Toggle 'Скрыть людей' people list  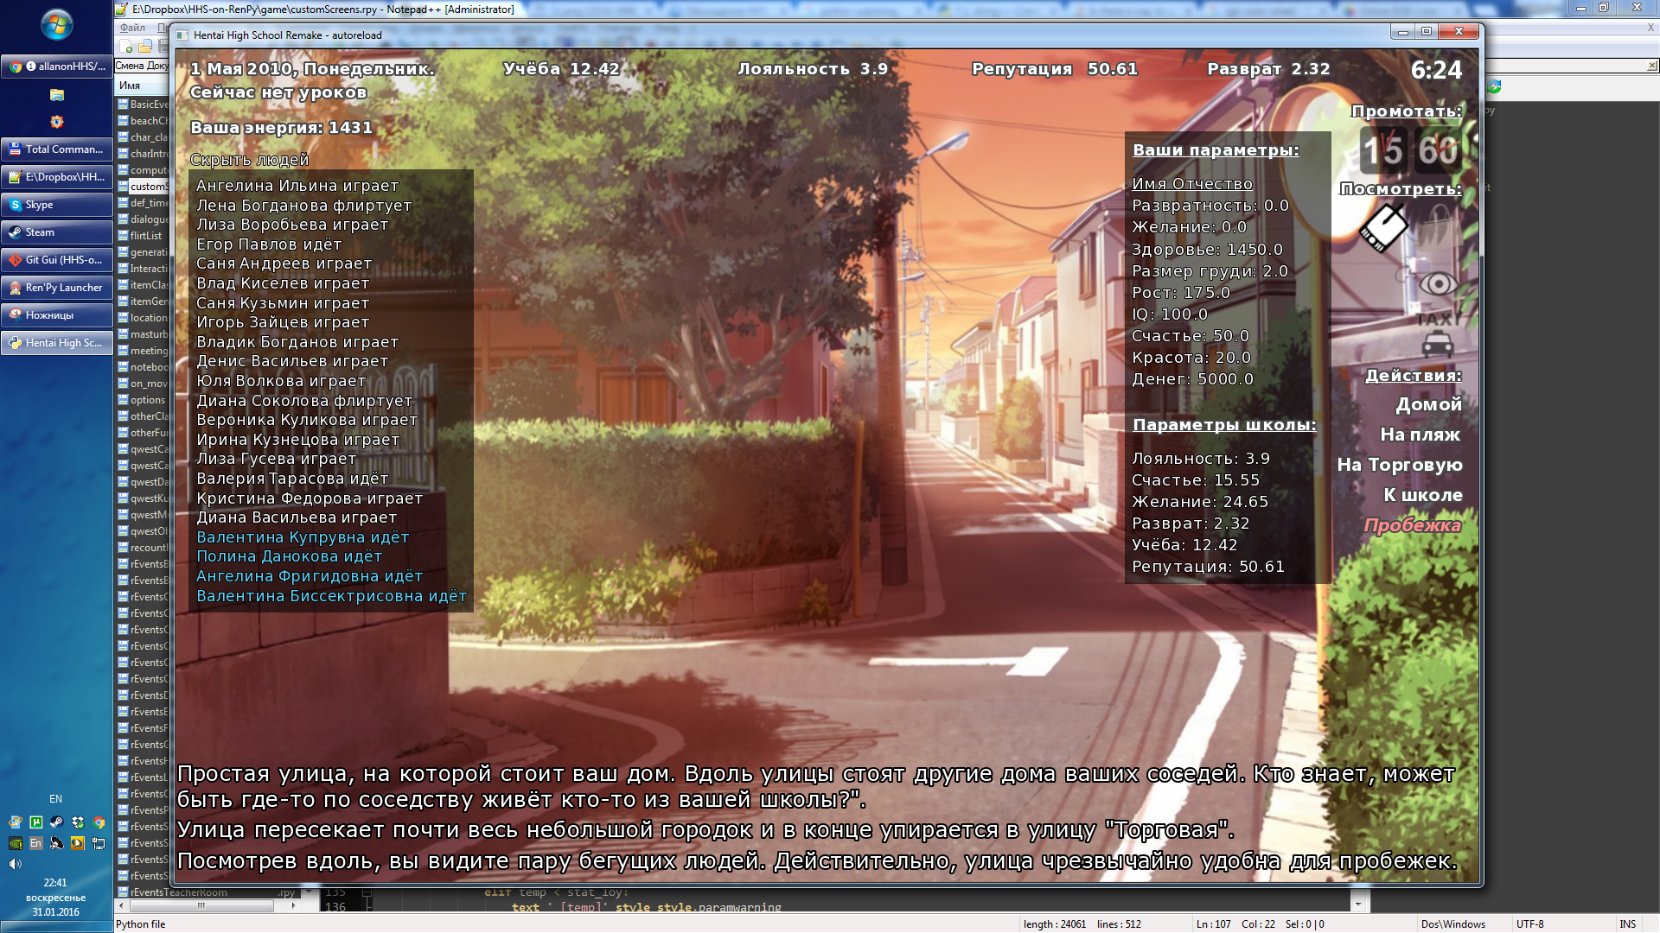(249, 160)
